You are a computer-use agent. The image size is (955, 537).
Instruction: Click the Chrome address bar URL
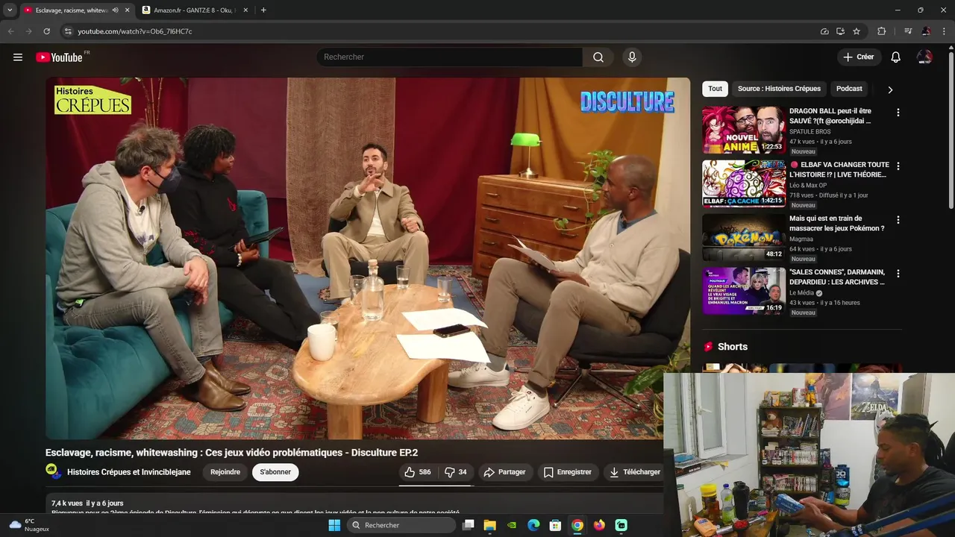point(135,31)
